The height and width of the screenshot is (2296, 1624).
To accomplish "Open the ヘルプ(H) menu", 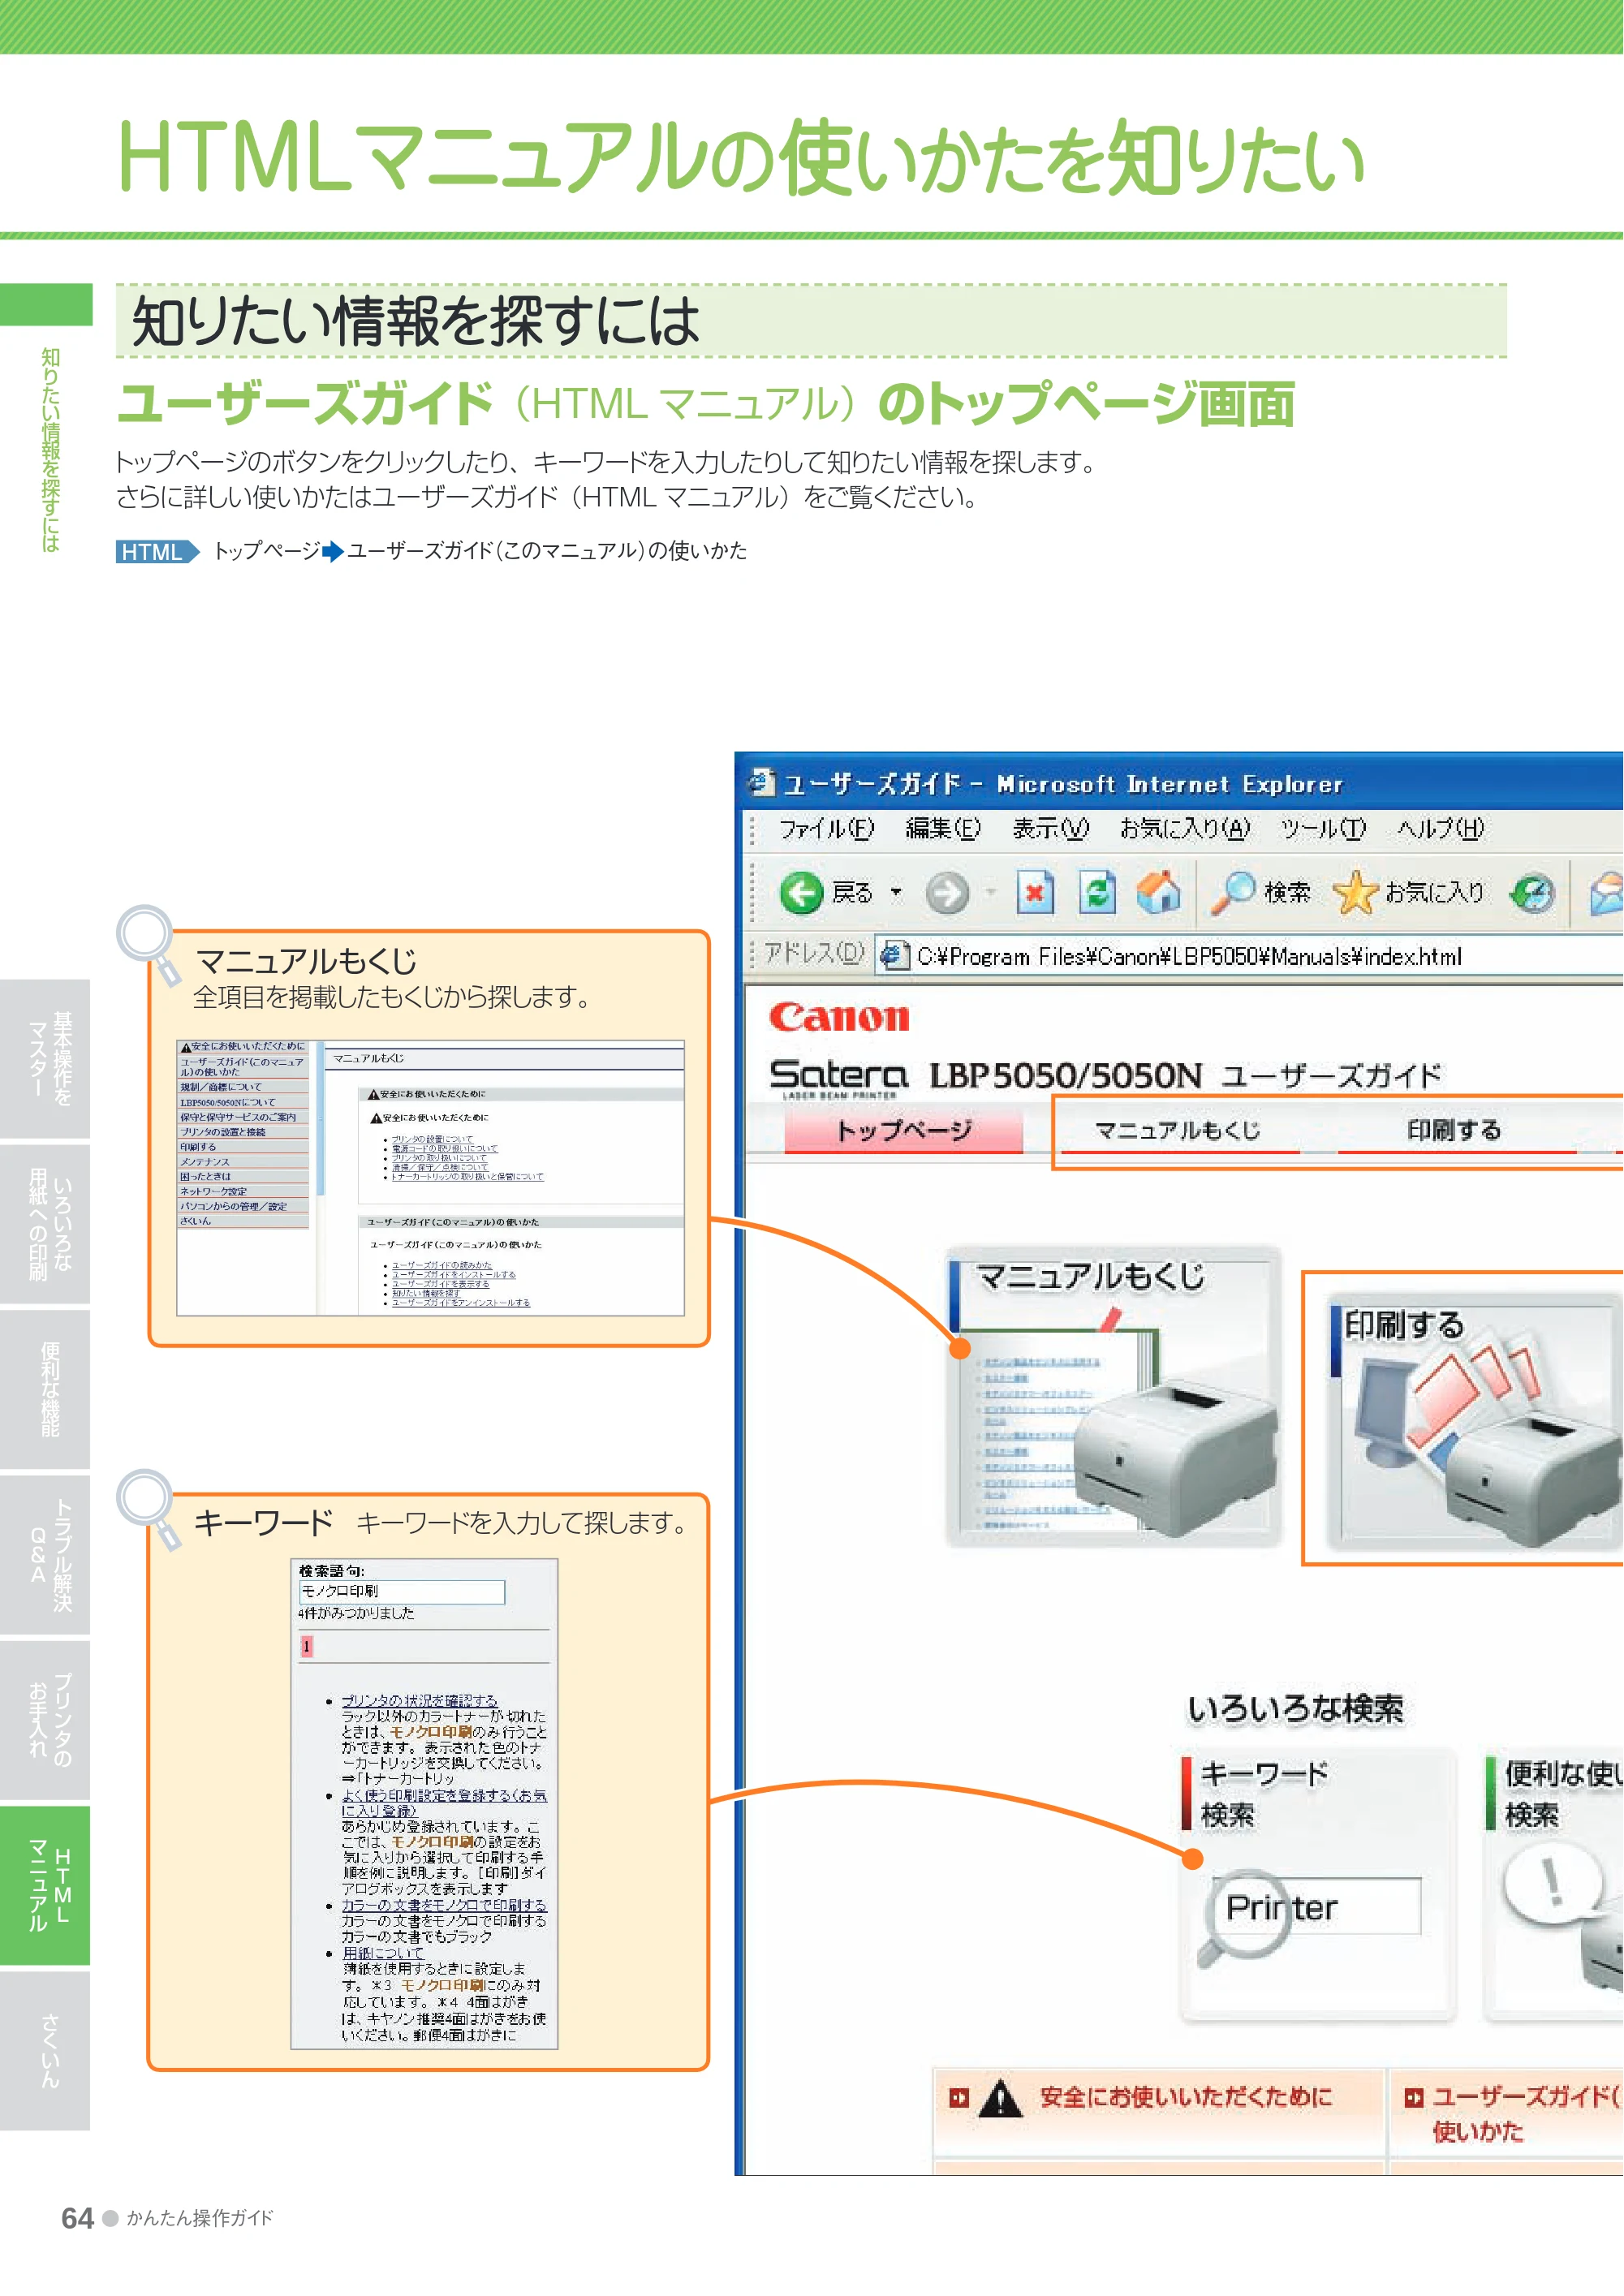I will [1440, 828].
